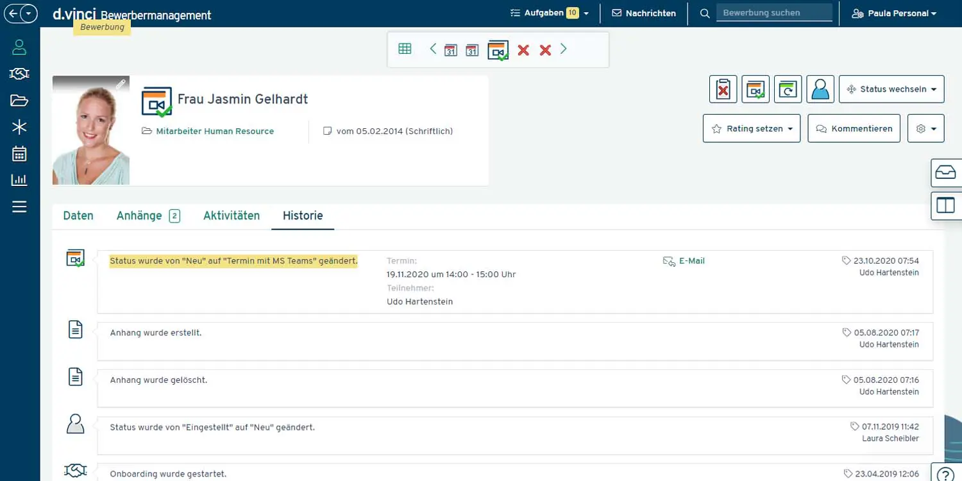
Task: Open the calendar icon in left sidebar
Action: (x=19, y=154)
